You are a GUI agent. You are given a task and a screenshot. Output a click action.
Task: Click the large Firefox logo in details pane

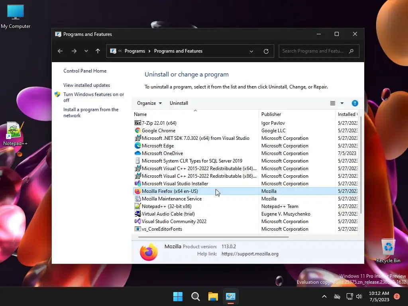coord(149,252)
